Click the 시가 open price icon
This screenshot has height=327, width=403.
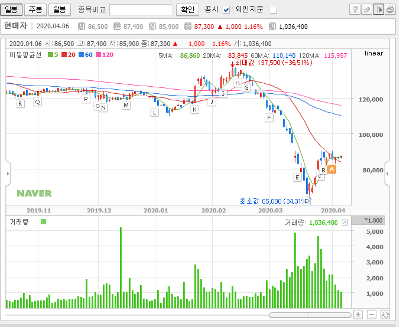pyautogui.click(x=82, y=27)
